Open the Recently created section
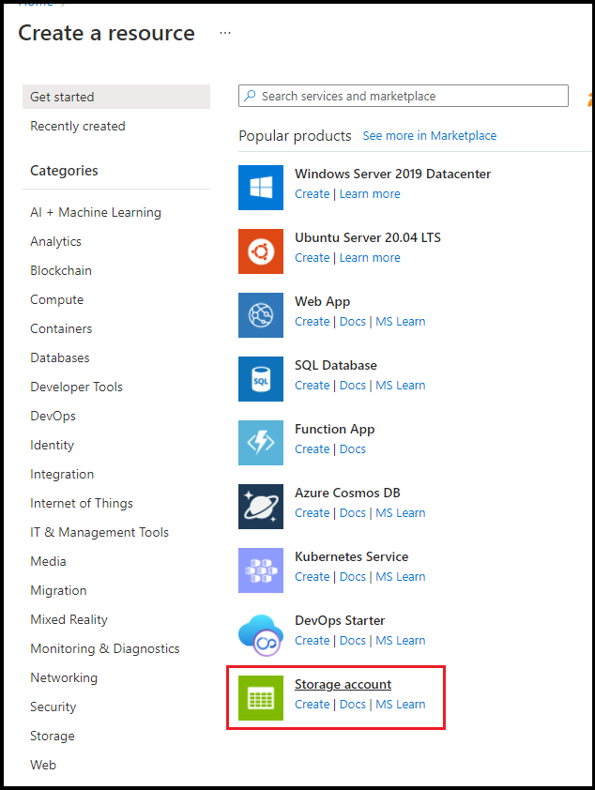595x790 pixels. 77,126
